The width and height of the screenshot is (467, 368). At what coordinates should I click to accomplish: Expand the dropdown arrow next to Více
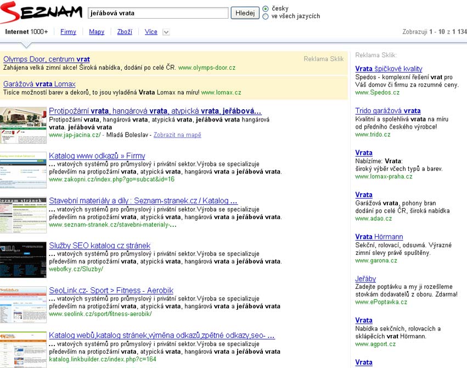click(x=166, y=32)
